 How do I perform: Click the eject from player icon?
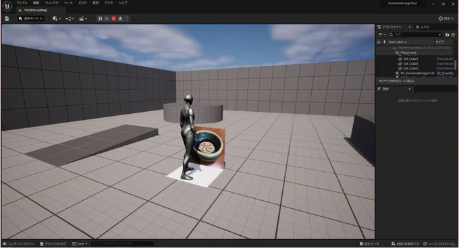(120, 18)
